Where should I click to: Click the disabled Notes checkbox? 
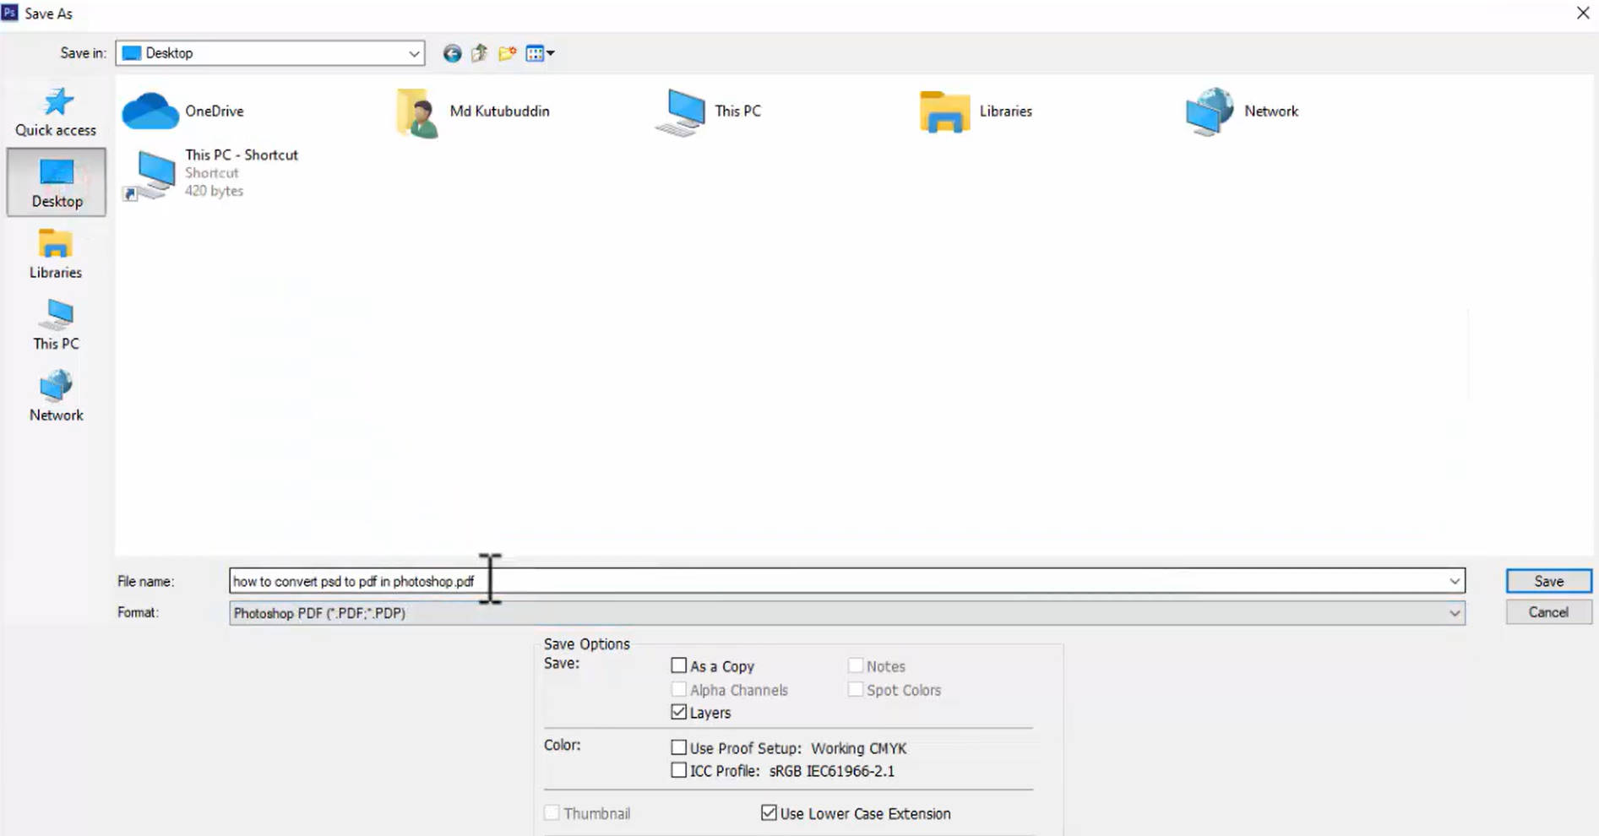tap(855, 665)
